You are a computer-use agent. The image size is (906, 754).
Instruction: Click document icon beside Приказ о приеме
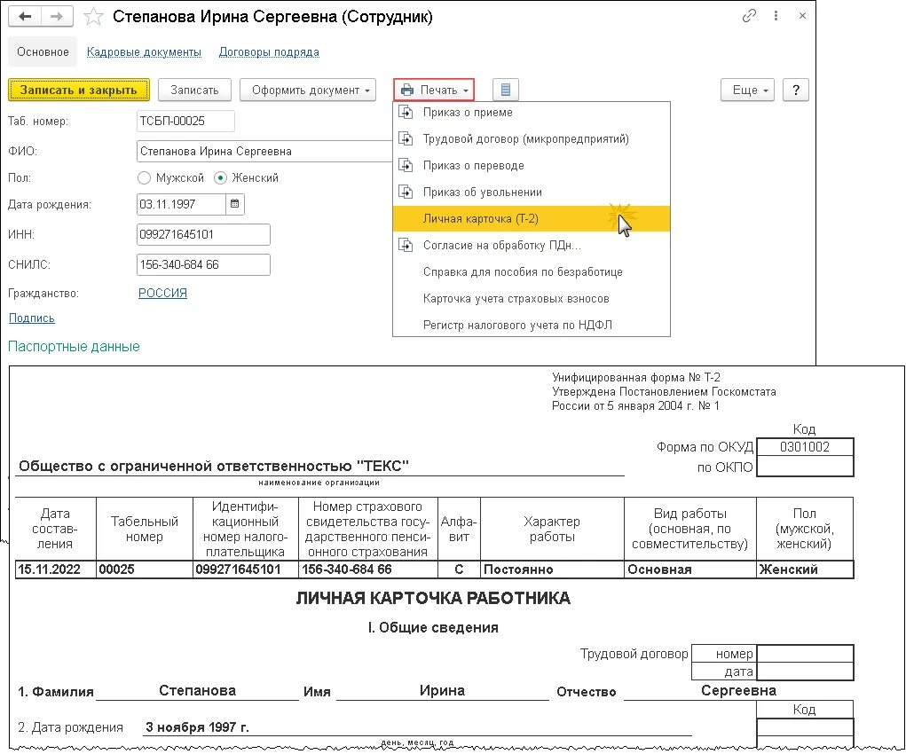click(406, 113)
